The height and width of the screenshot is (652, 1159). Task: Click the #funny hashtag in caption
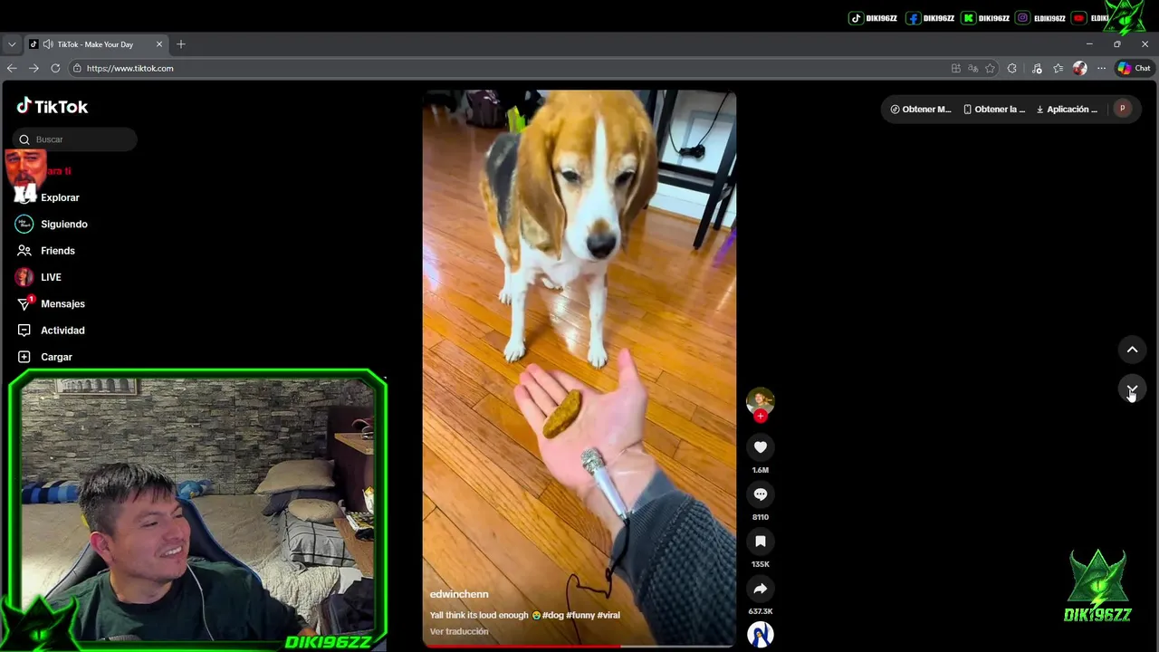click(x=580, y=615)
